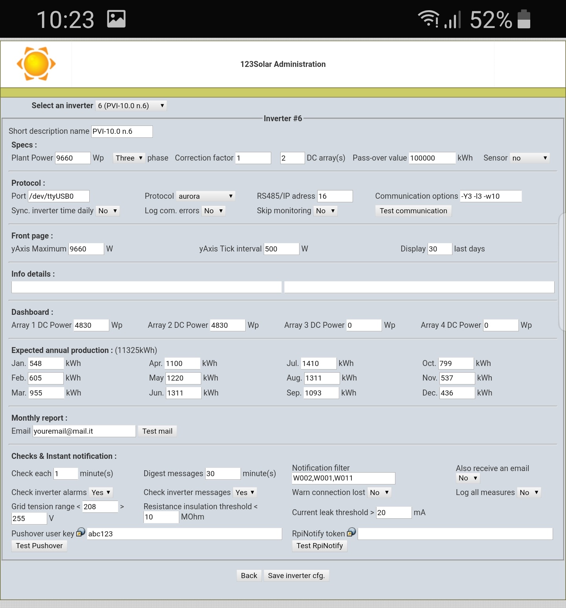Open the Warn connection lost dropdown
Image resolution: width=566 pixels, height=608 pixels.
pos(379,492)
